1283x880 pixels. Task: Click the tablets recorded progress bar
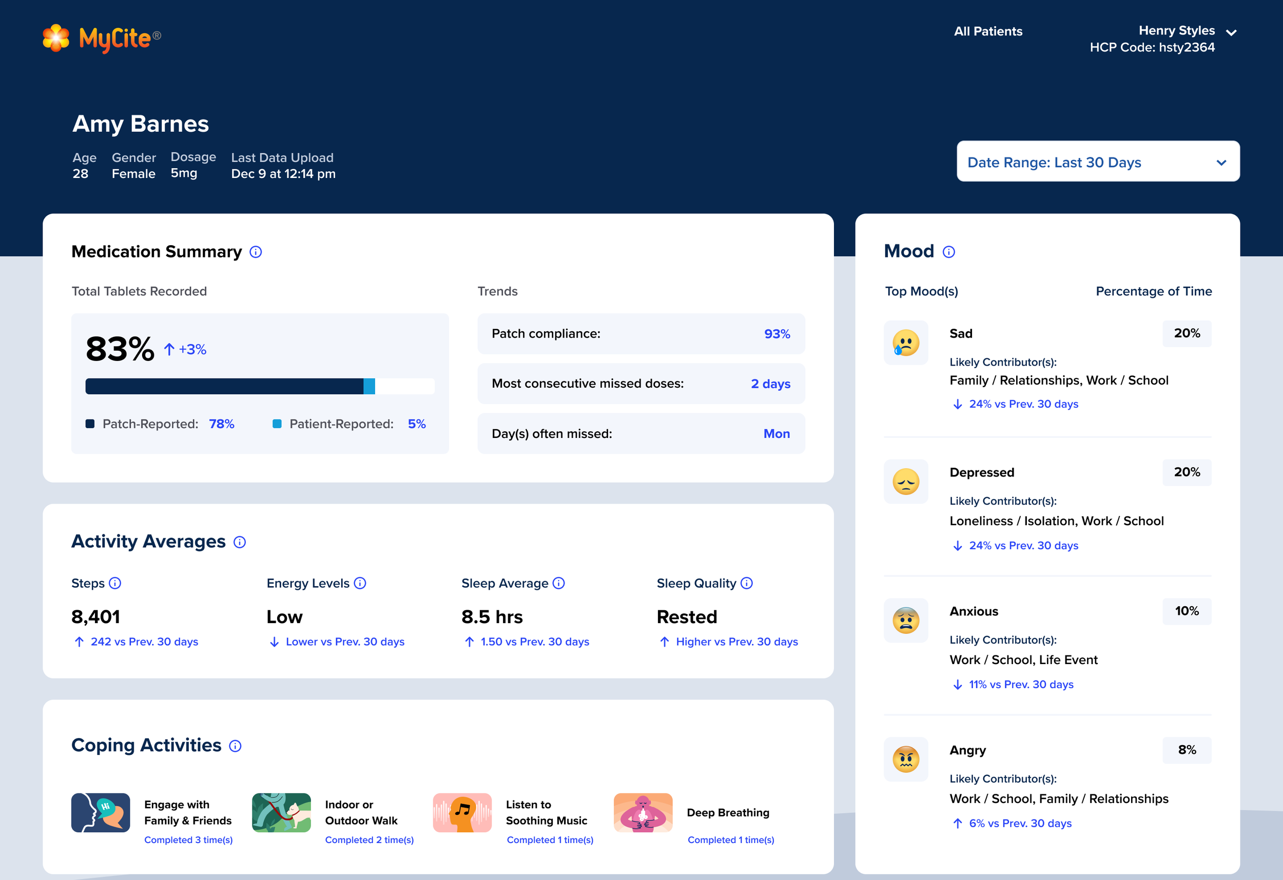(260, 386)
